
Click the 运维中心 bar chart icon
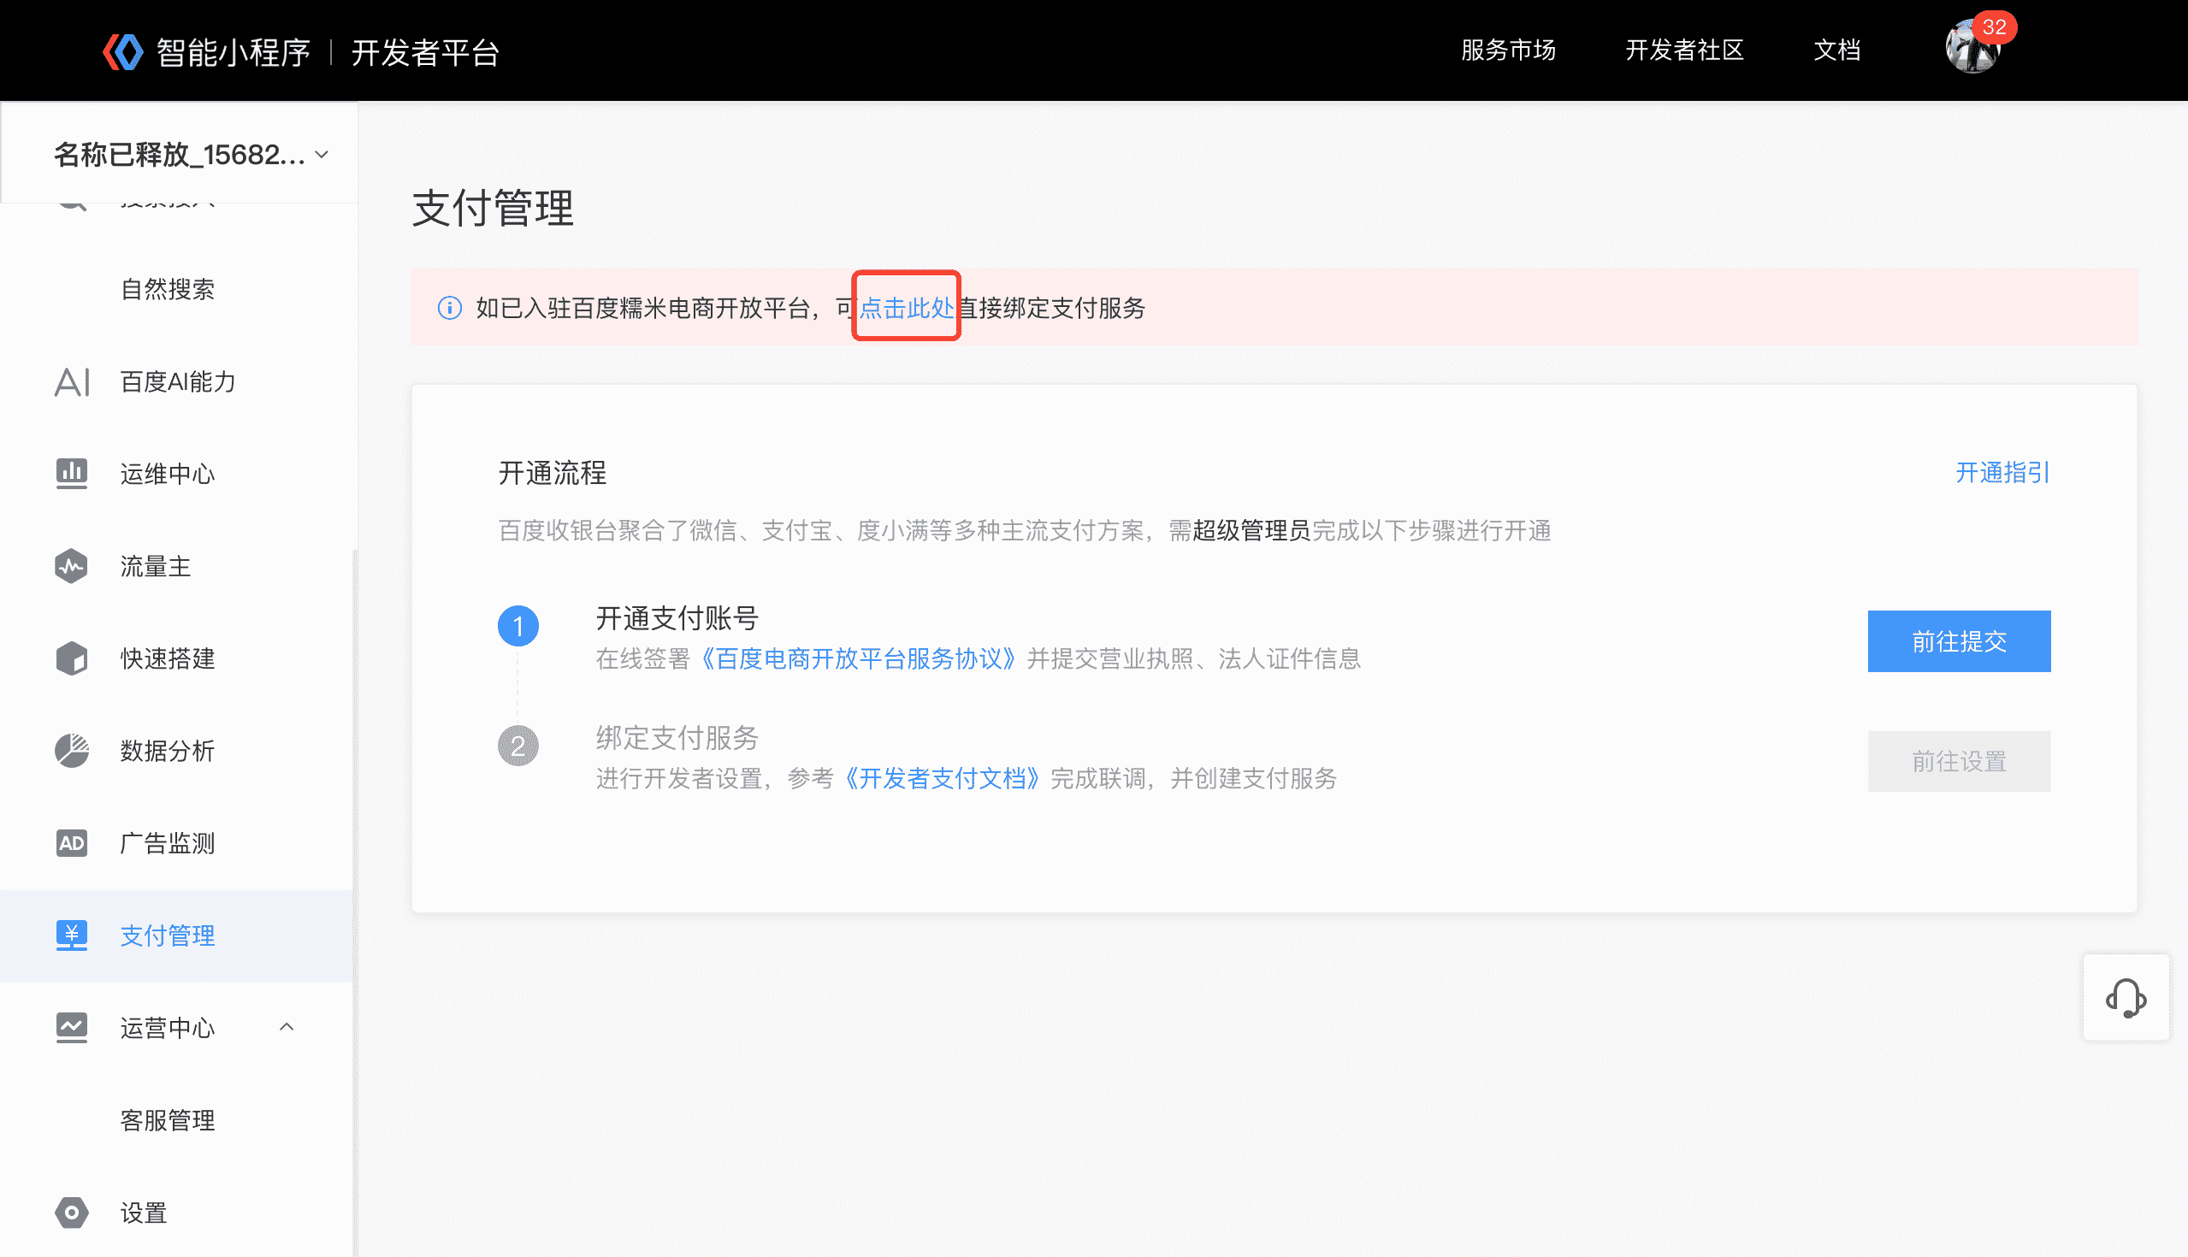pos(72,473)
